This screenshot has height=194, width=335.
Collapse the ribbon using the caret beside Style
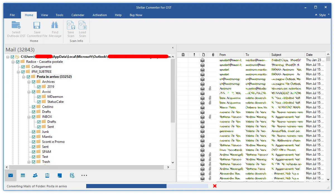316,15
